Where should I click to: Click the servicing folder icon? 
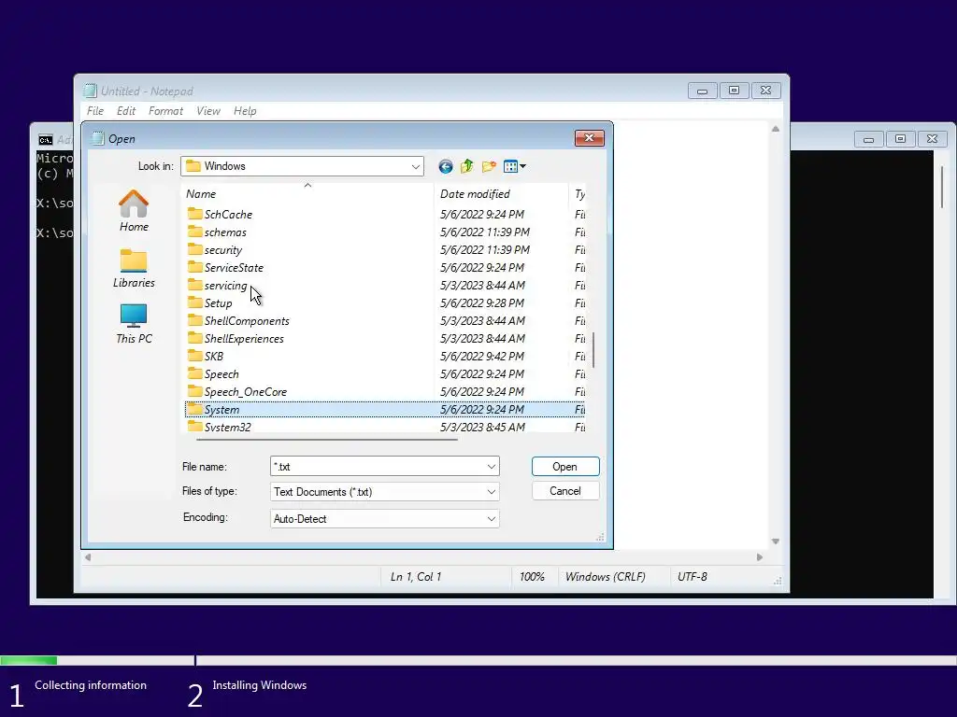click(194, 285)
